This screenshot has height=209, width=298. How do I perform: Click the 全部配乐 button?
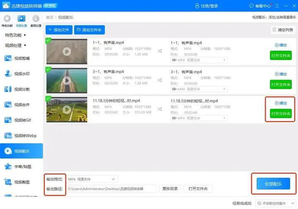(x=273, y=184)
